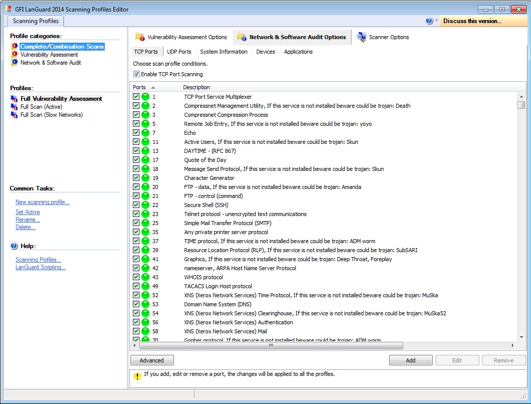Click the Advanced button
The width and height of the screenshot is (531, 404).
point(152,360)
